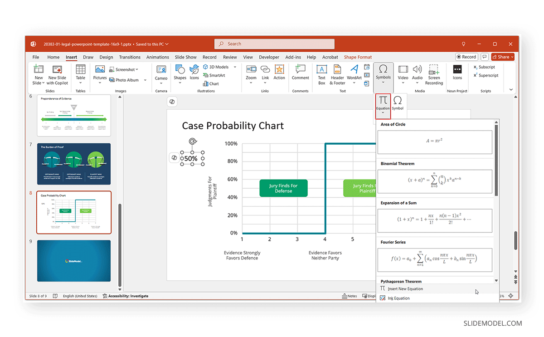Insert a Table

pos(81,75)
